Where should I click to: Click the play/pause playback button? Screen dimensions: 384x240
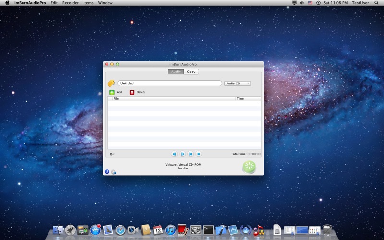182,154
